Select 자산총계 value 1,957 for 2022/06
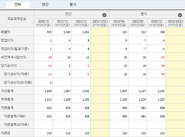This screenshot has height=137, width=185. [x=124, y=91]
